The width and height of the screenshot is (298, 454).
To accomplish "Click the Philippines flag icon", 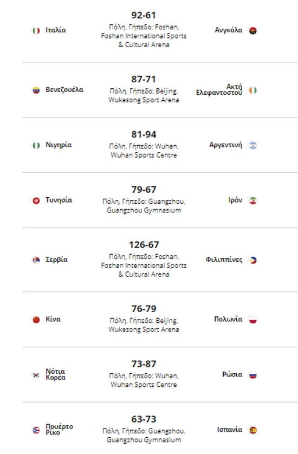I will (x=253, y=260).
